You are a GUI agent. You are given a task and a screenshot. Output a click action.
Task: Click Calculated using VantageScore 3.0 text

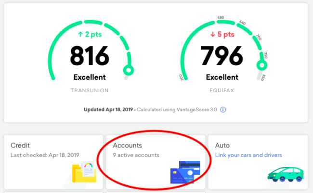click(x=177, y=109)
